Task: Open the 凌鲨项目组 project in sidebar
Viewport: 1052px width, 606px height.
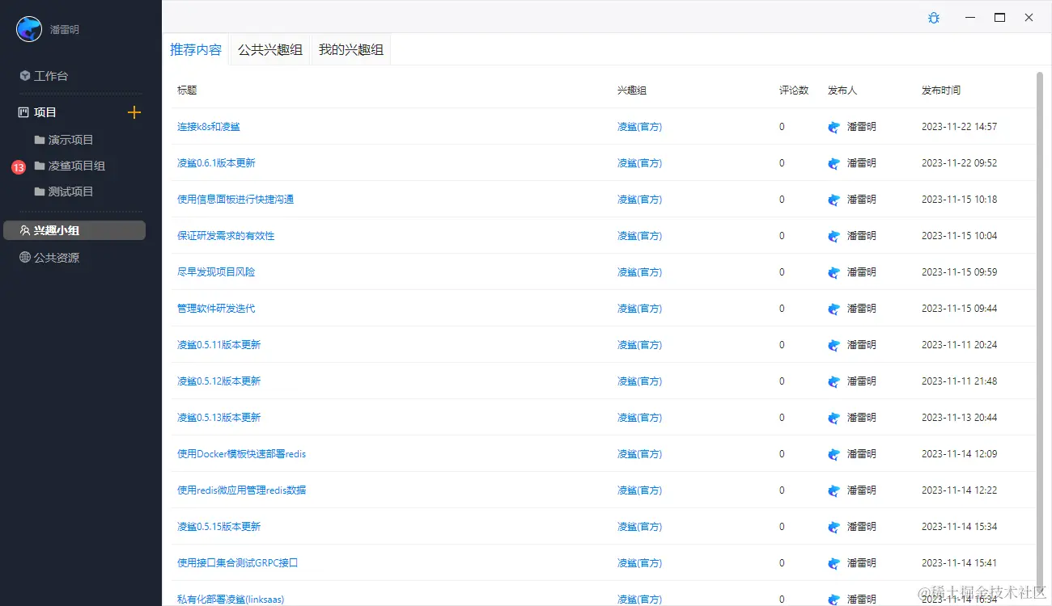Action: [77, 166]
